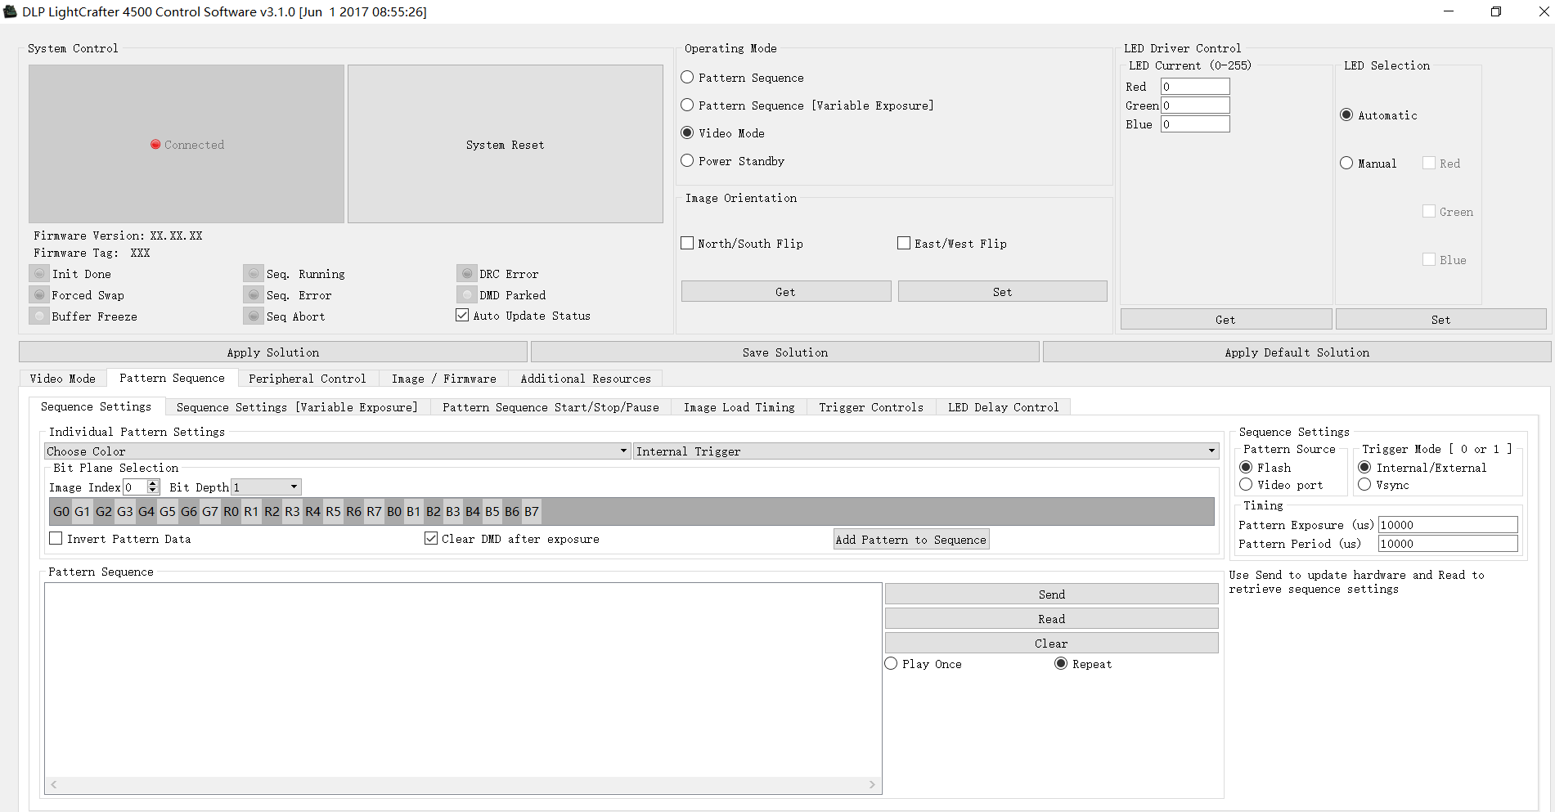This screenshot has width=1555, height=812.
Task: Click Read to retrieve sequence settings
Action: [1052, 619]
